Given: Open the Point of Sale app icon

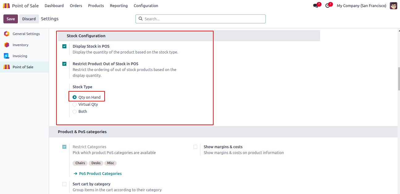Looking at the screenshot, I should click(6, 6).
